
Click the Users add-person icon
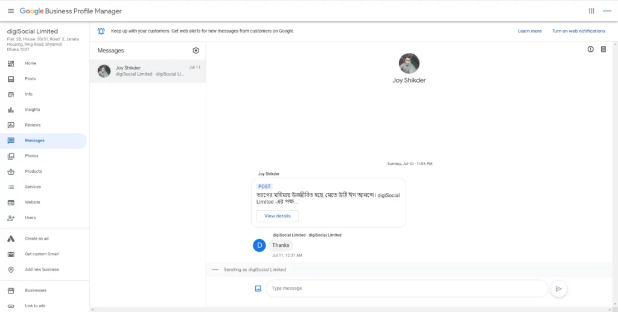11,217
